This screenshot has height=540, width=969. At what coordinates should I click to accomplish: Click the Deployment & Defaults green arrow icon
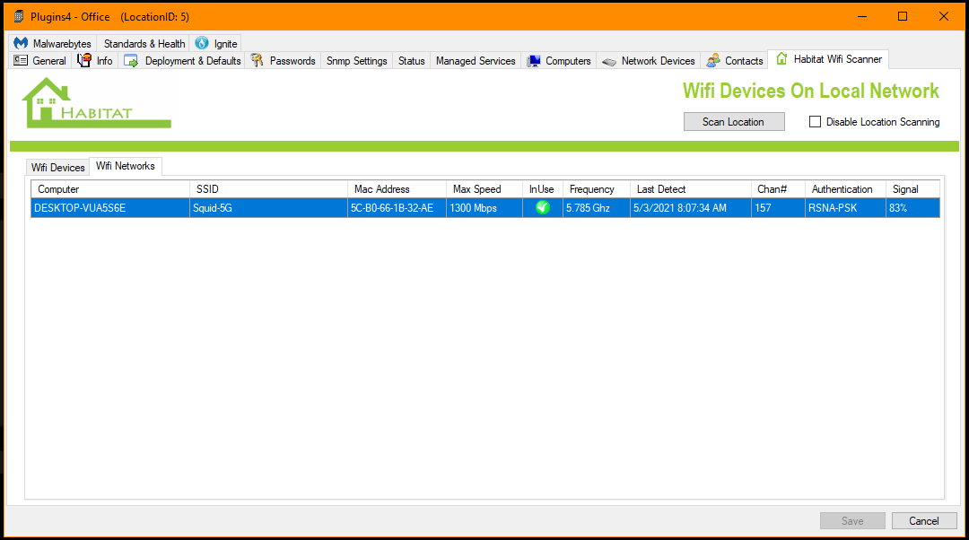pyautogui.click(x=131, y=60)
